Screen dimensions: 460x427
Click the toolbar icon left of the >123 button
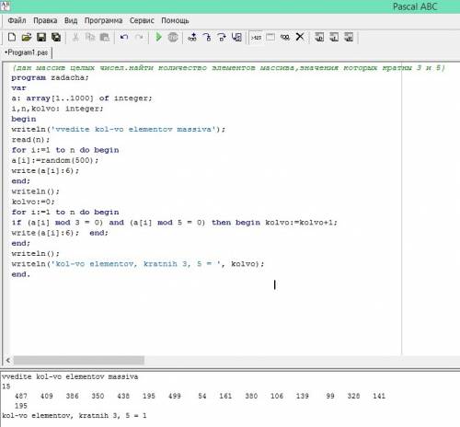click(236, 38)
